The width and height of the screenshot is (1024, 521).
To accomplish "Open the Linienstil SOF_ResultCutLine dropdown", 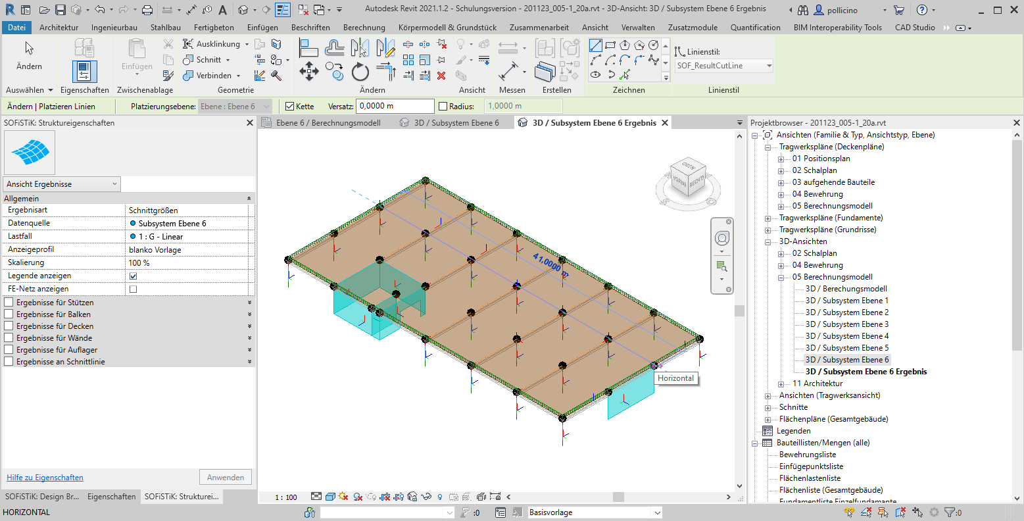I will coord(769,66).
